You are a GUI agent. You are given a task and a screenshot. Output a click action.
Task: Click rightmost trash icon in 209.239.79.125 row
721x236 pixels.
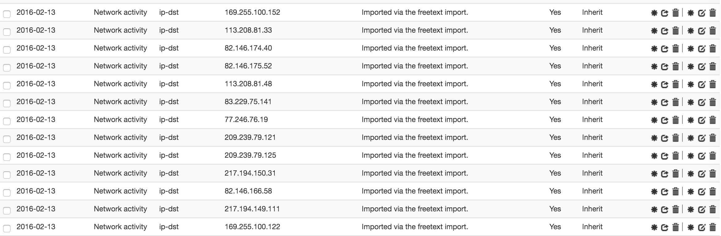(x=712, y=156)
